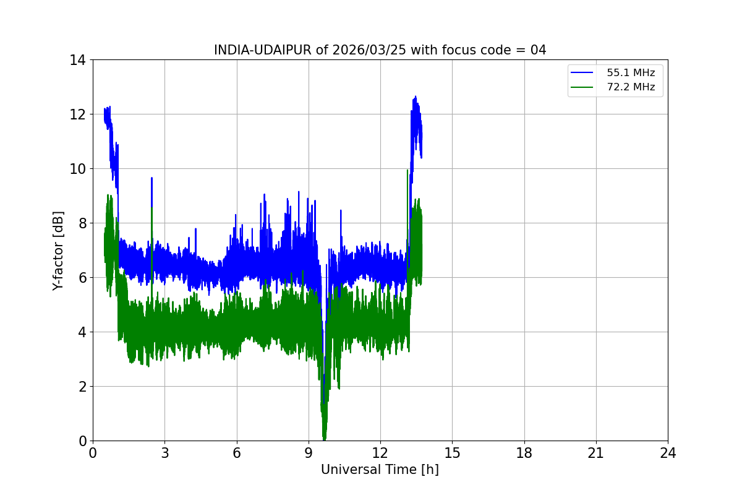
Task: Select the 72.2 MHz legend label
Action: 631,87
